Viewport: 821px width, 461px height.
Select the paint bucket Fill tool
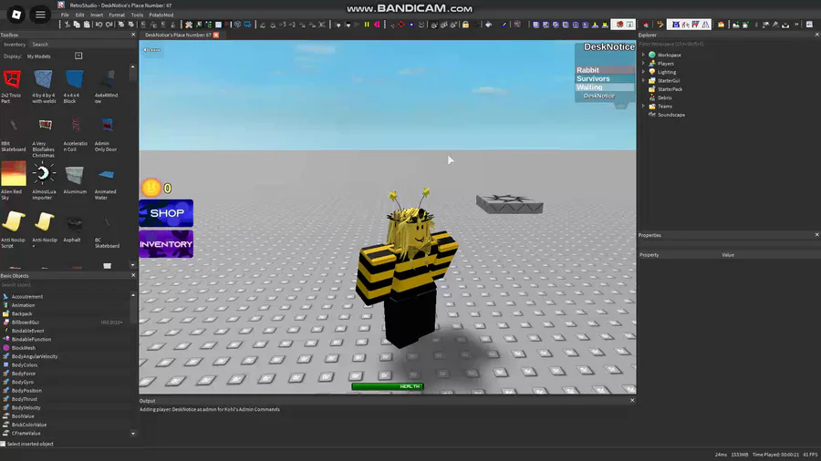point(489,25)
